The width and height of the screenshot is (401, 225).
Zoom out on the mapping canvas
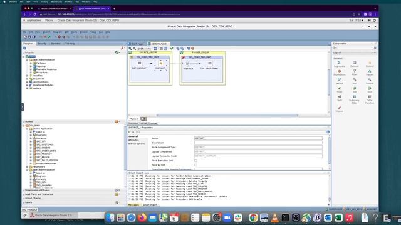(134, 49)
